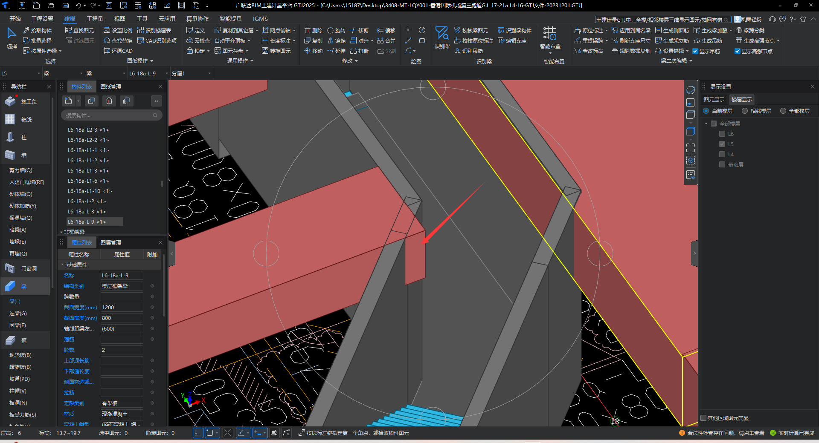Click 请点击查看 legality check message
819x443 pixels.
(752, 433)
